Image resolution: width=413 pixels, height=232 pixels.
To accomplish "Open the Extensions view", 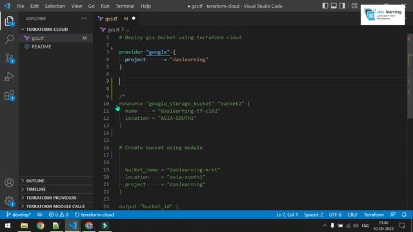I will pyautogui.click(x=9, y=95).
